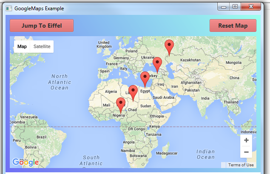Switch to Map view
This screenshot has height=174, width=270.
coord(22,46)
